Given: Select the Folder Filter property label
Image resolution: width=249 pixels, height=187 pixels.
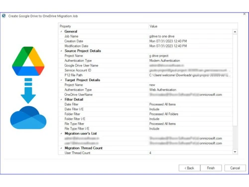Looking at the screenshot, I should [72, 114].
